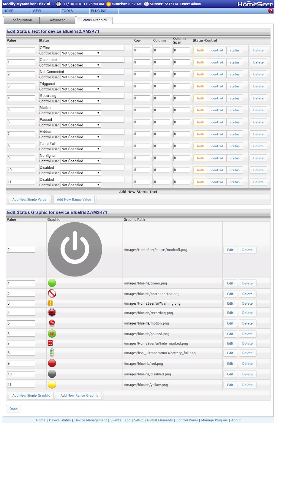Open the PLUG-INS menu
The width and height of the screenshot is (294, 484).
tap(104, 11)
